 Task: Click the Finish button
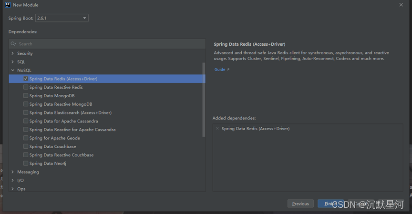pos(330,204)
